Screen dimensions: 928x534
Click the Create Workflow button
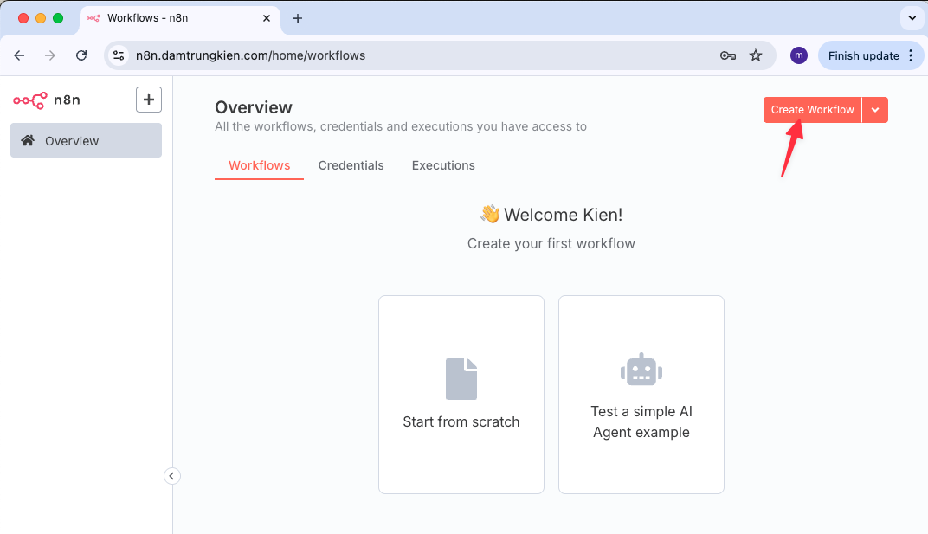pos(812,110)
